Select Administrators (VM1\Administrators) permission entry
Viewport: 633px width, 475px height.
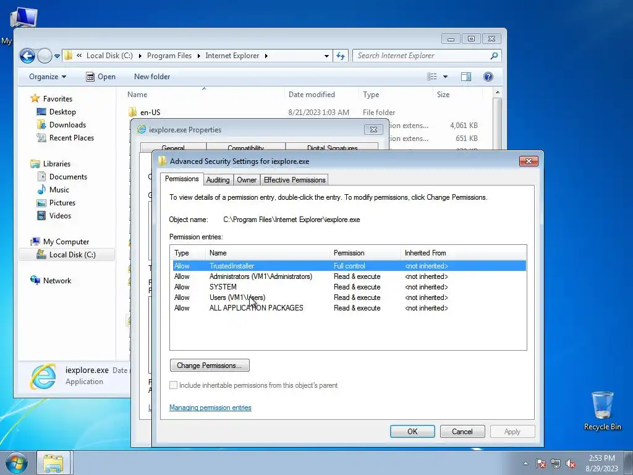coord(349,276)
